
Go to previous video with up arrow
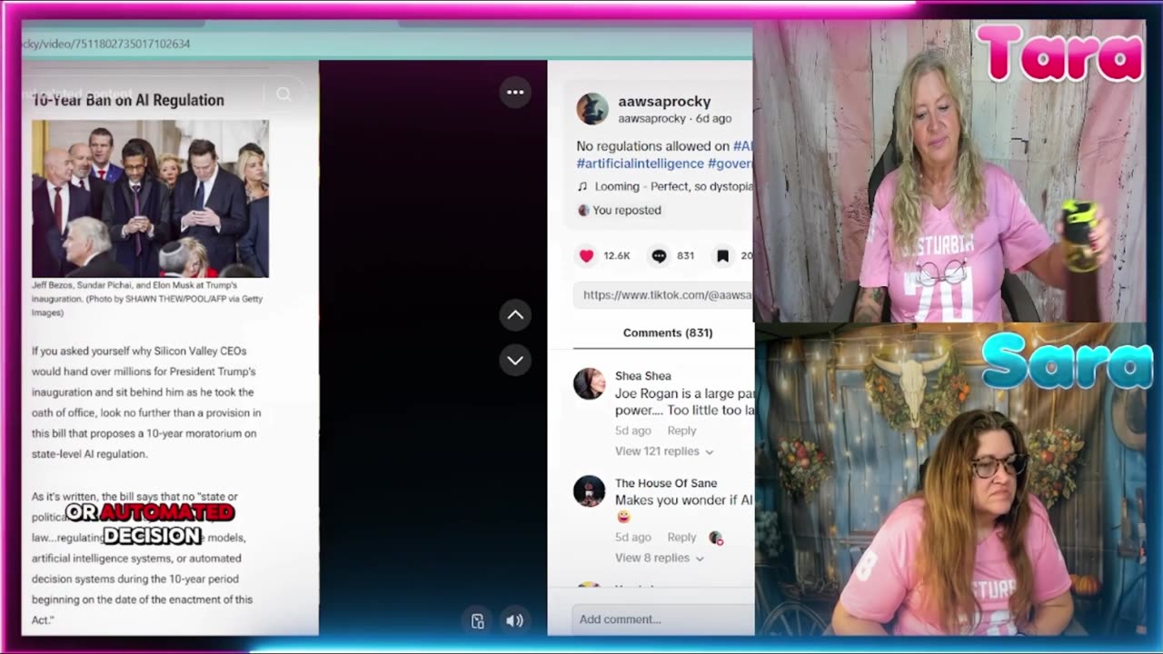point(515,315)
